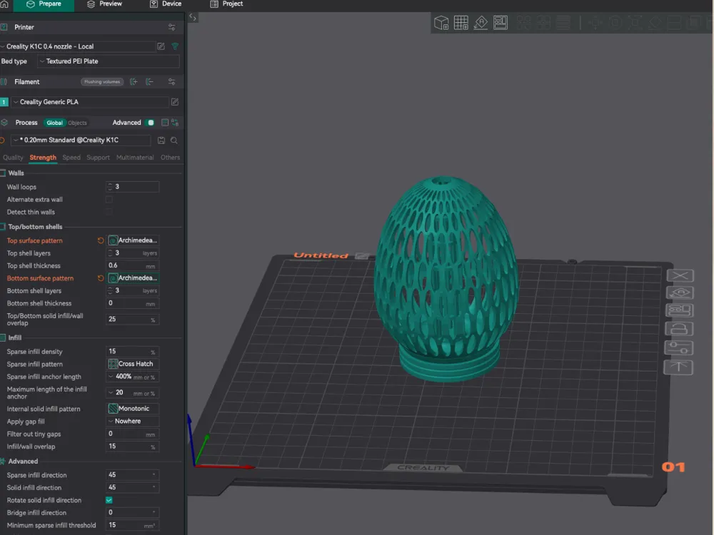This screenshot has height=535, width=714.
Task: Reset Top surface pattern with revert arrow
Action: [x=101, y=240]
